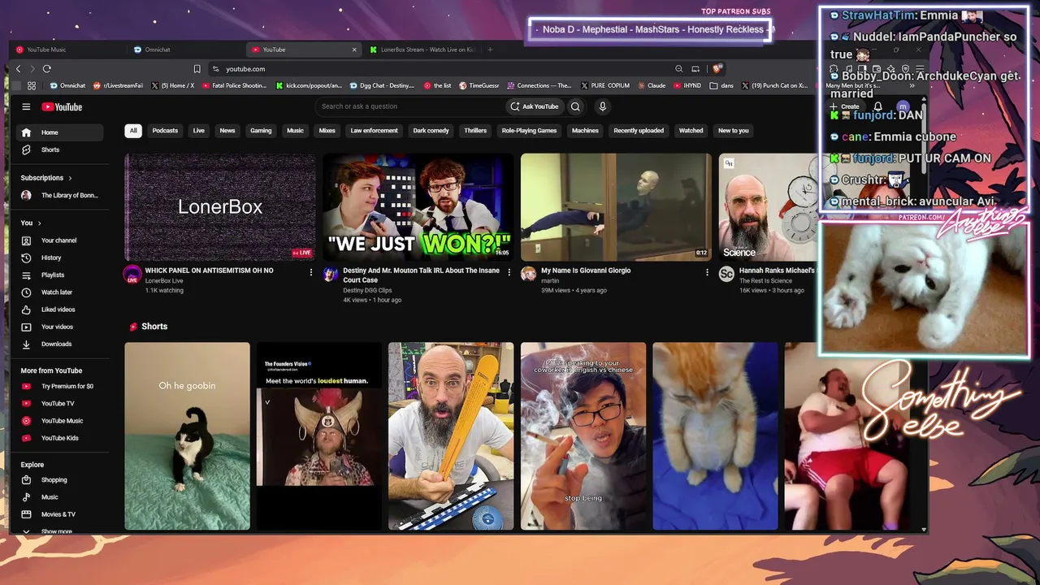Select the Podcasts filter chip
The width and height of the screenshot is (1040, 585).
point(165,131)
